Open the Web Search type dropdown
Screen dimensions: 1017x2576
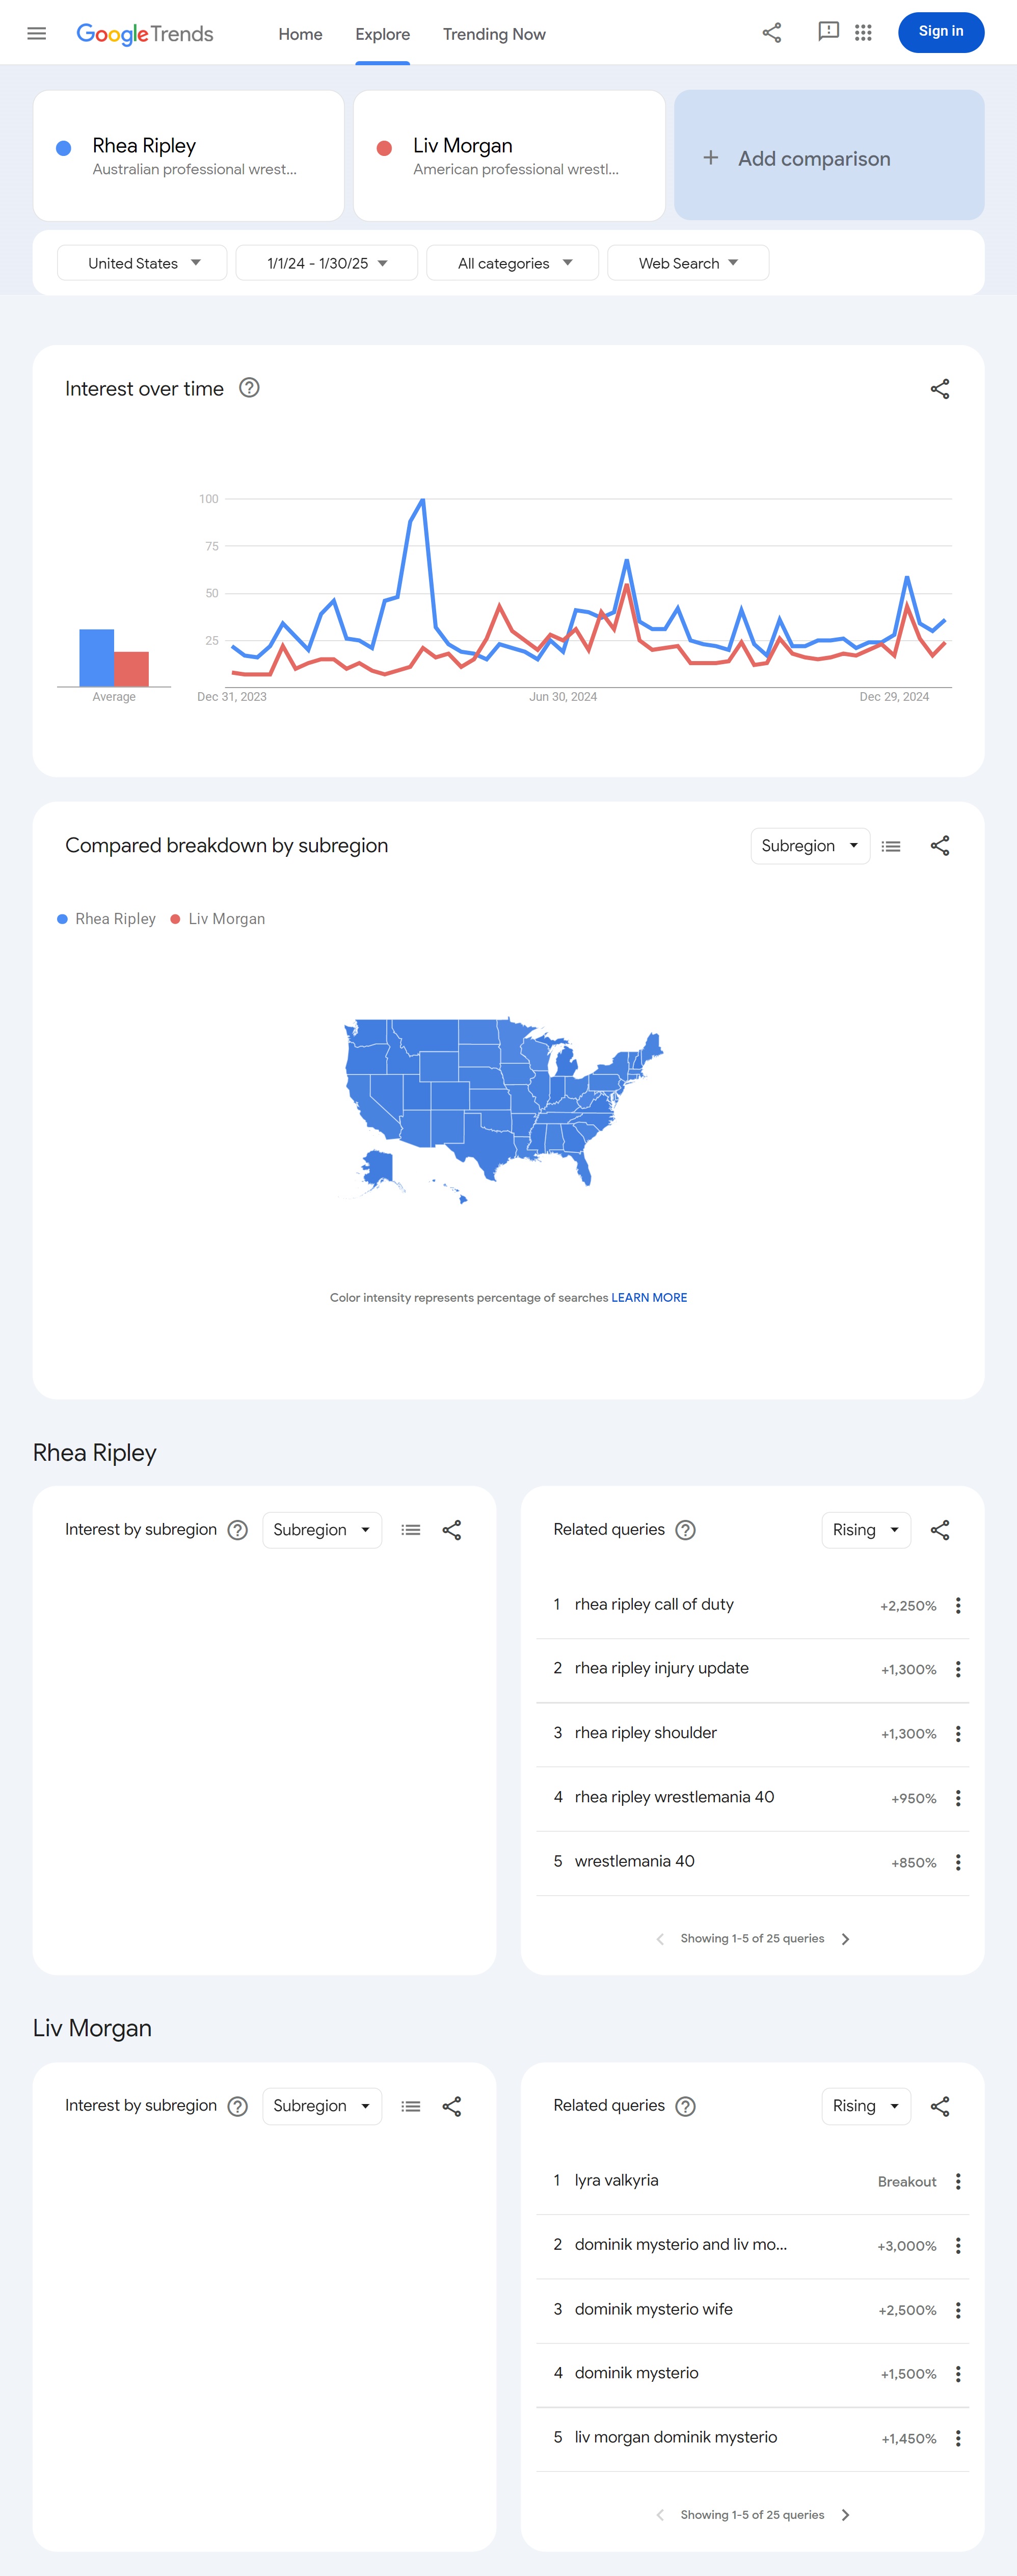(688, 263)
